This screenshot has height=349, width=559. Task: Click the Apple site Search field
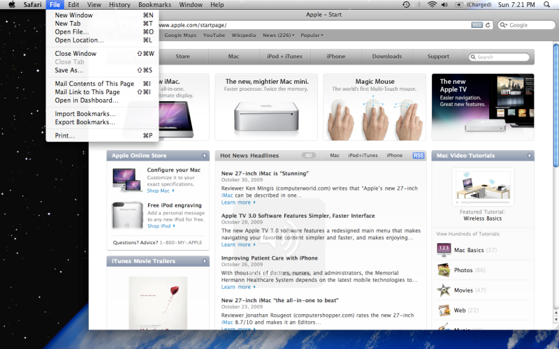click(x=499, y=57)
